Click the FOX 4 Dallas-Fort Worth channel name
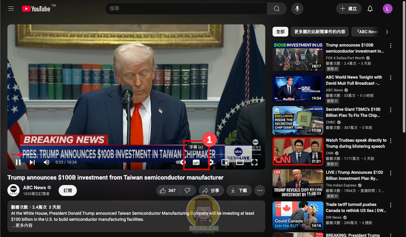The image size is (406, 237). click(x=345, y=58)
